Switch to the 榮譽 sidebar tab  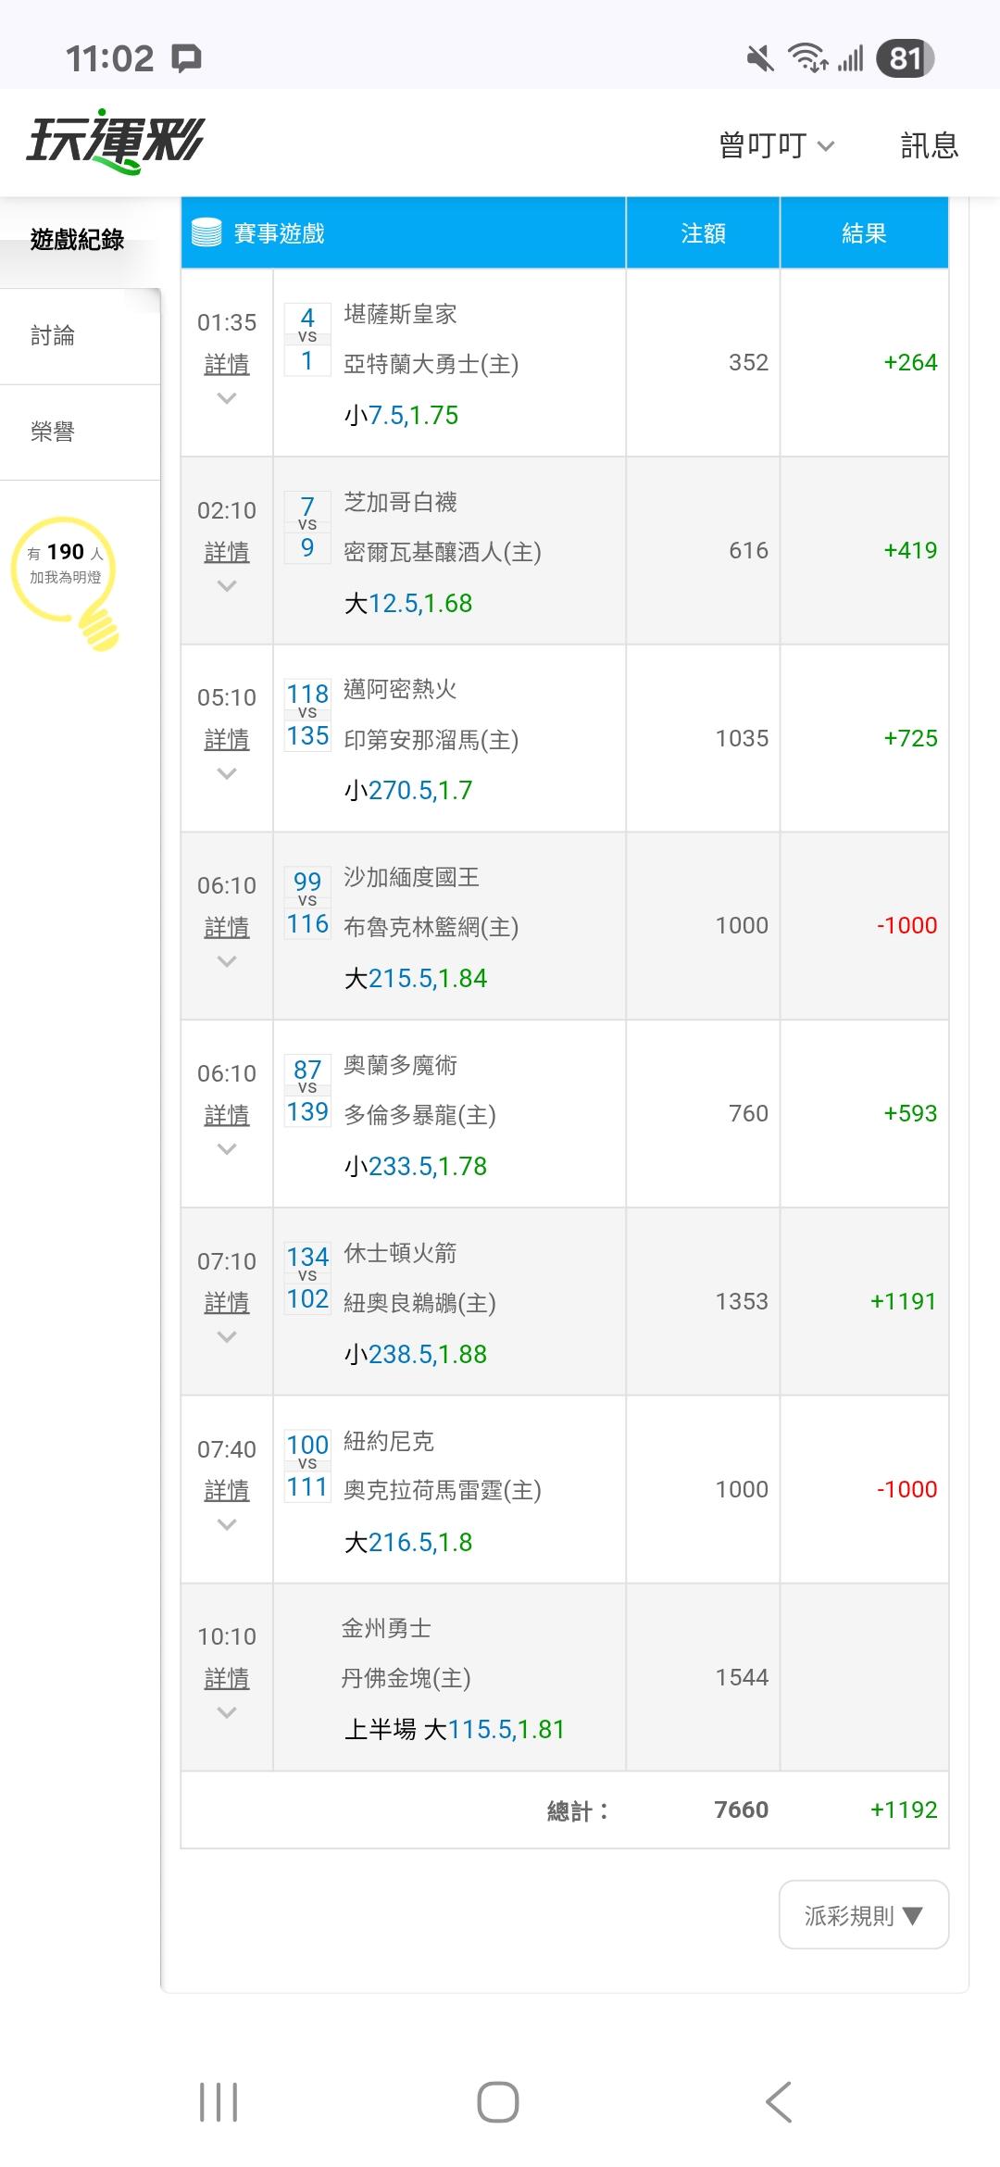coord(53,432)
